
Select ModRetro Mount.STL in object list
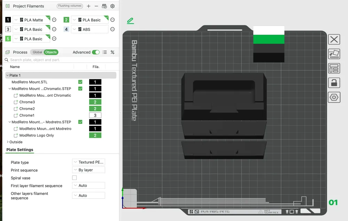click(x=29, y=82)
